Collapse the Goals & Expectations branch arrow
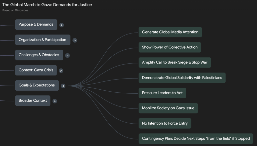The width and height of the screenshot is (257, 146). coord(63,86)
